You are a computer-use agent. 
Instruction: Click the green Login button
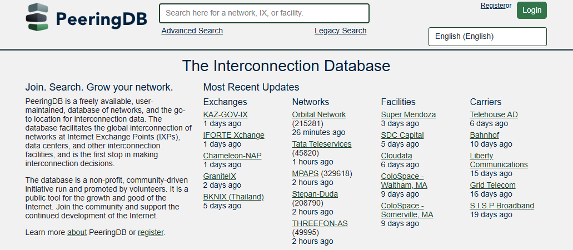532,10
